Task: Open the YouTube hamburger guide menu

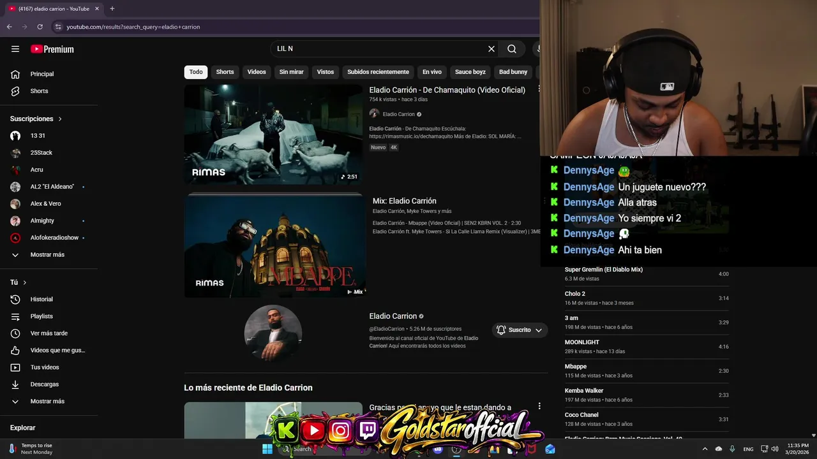Action: pos(15,49)
